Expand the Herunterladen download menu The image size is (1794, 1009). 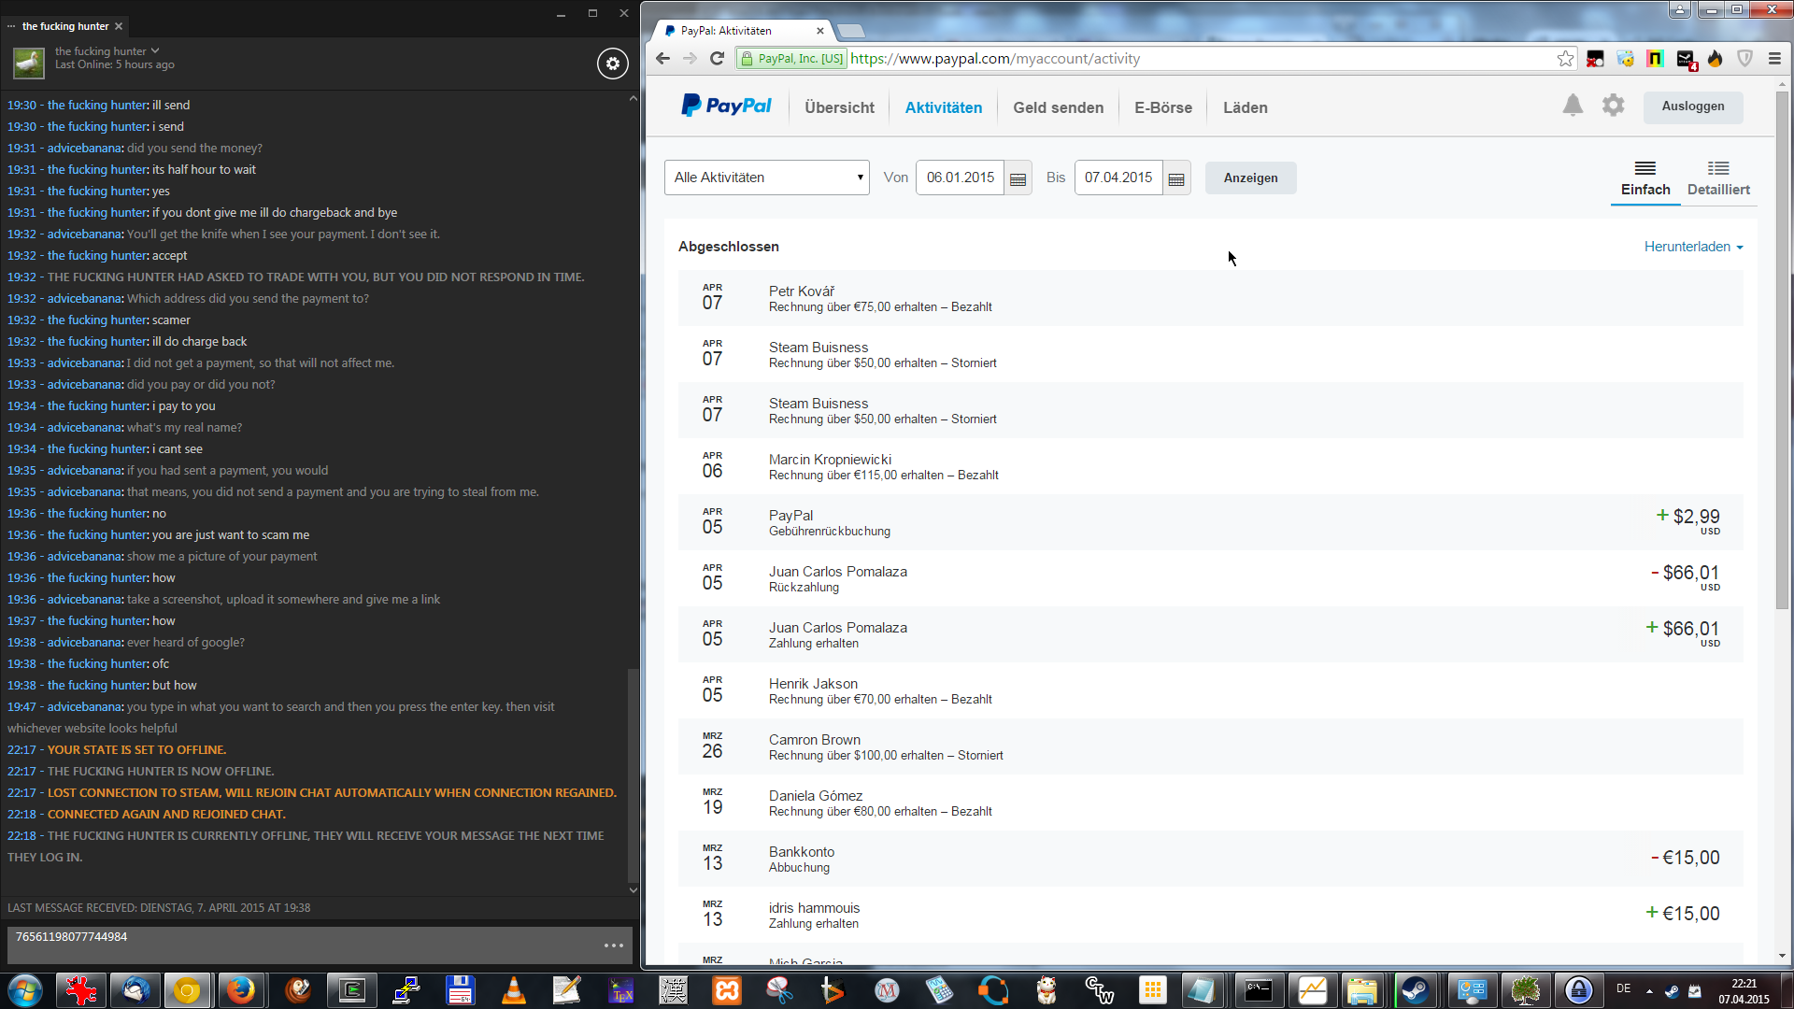(x=1693, y=247)
